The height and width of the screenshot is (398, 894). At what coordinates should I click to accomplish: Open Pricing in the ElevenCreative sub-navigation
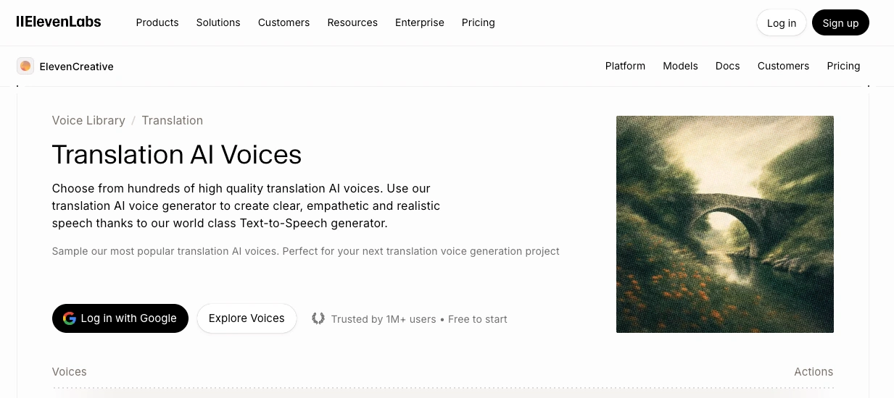[843, 66]
